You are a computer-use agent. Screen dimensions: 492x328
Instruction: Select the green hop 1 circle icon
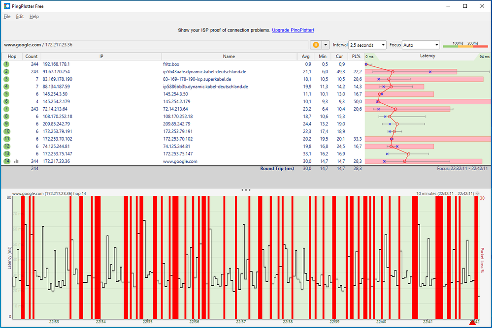pyautogui.click(x=6, y=64)
